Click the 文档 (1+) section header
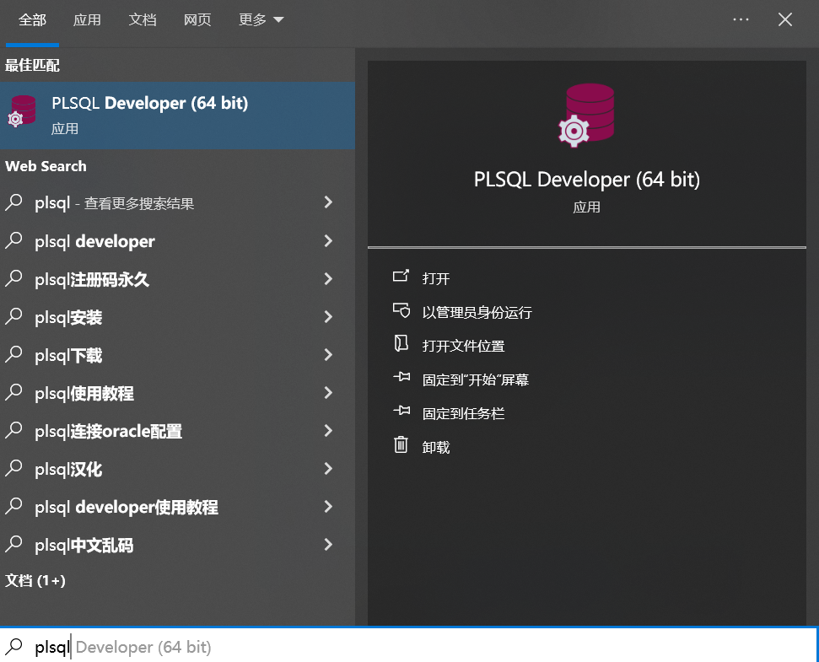819x662 pixels. (35, 580)
